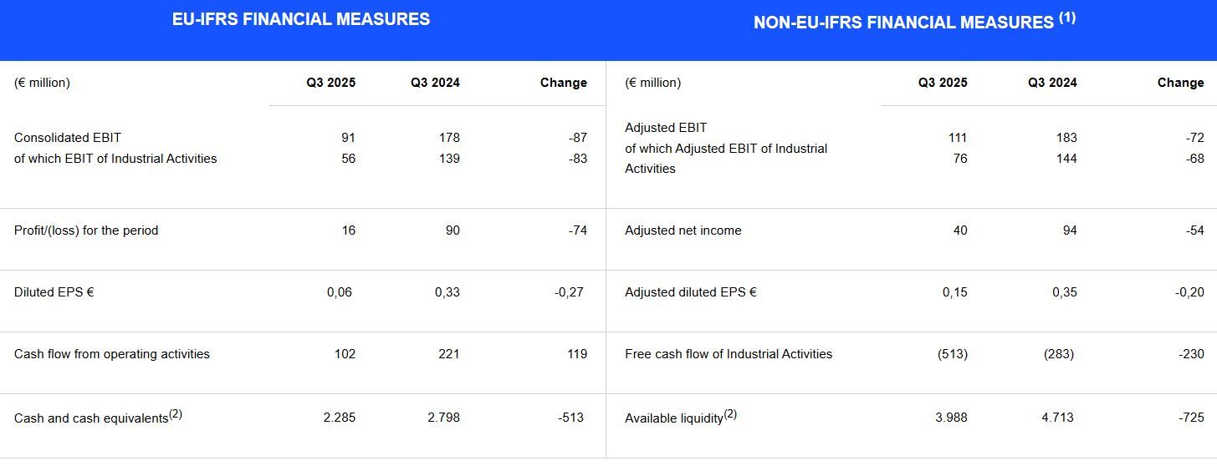The image size is (1217, 466).
Task: Select the Adjusted diluted EPS € label
Action: [x=691, y=292]
